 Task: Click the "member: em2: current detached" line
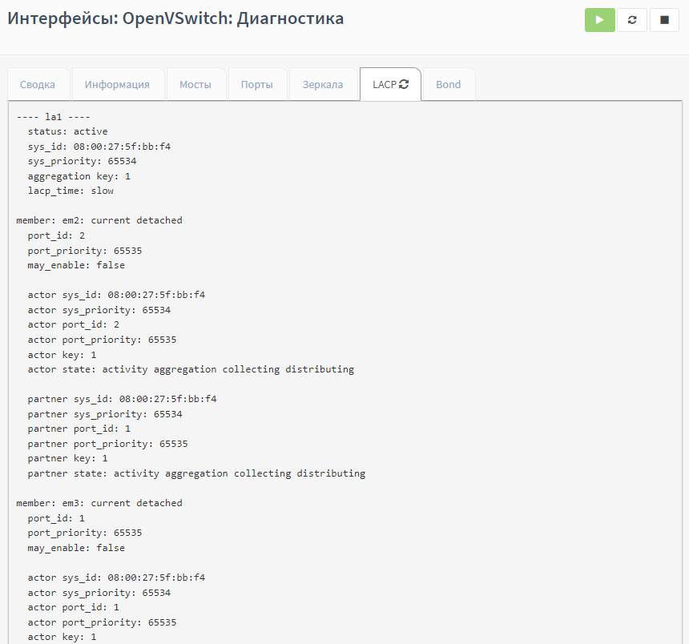click(x=99, y=220)
